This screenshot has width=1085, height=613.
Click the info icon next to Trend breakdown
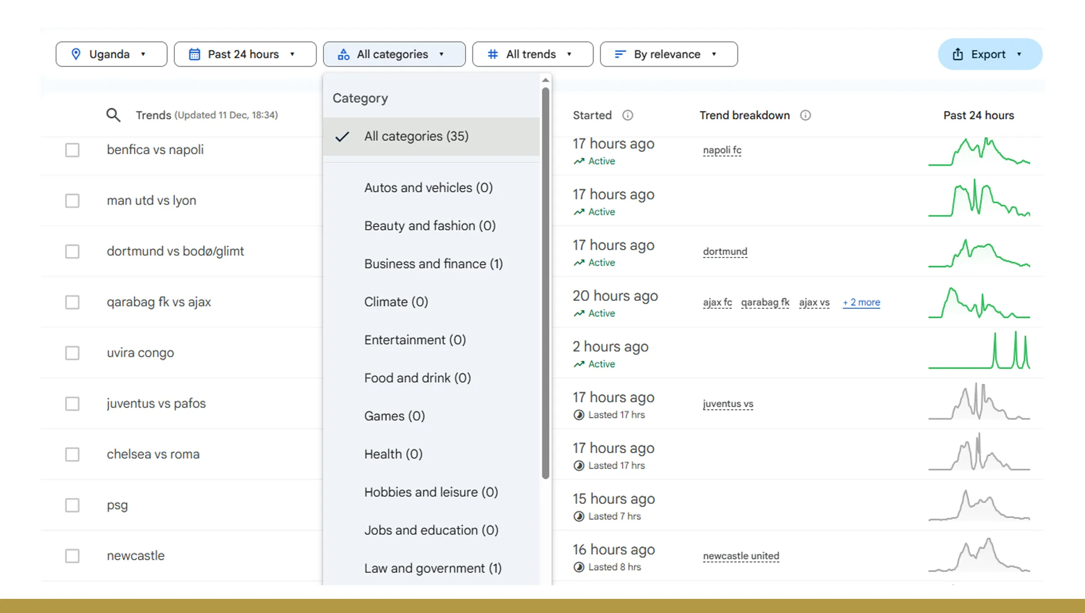pyautogui.click(x=805, y=115)
